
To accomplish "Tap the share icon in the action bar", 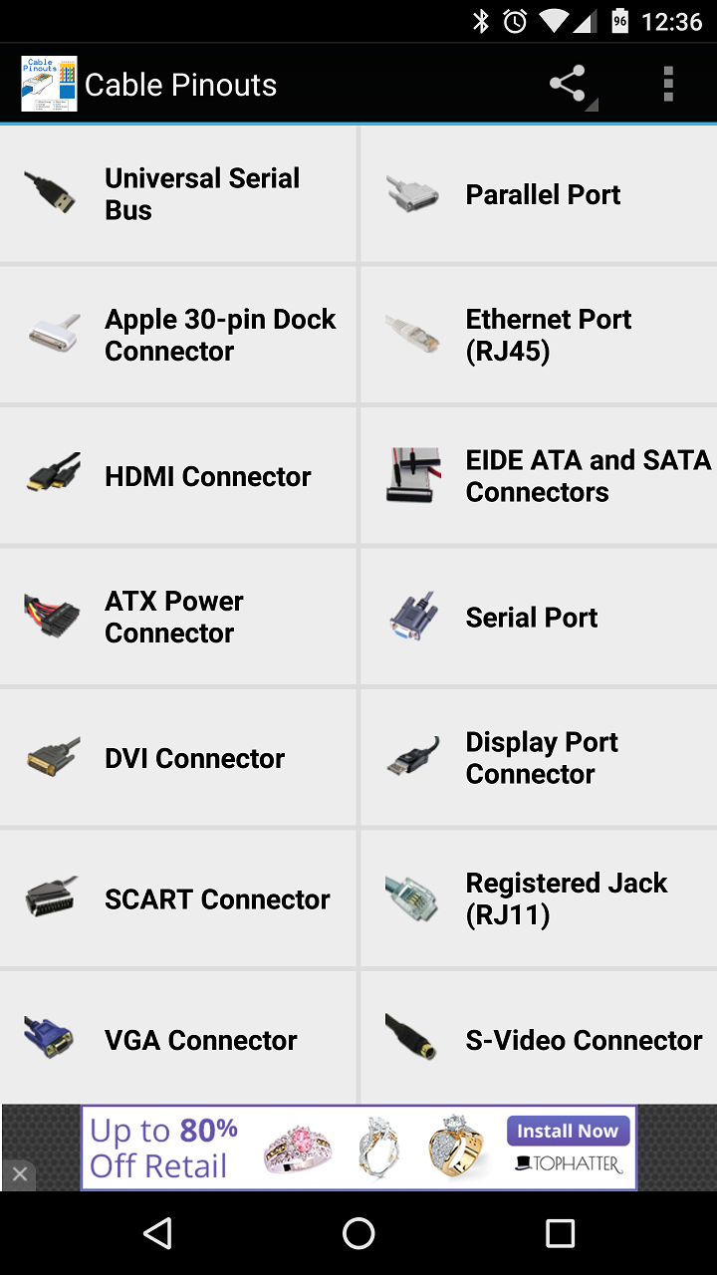I will tap(566, 85).
